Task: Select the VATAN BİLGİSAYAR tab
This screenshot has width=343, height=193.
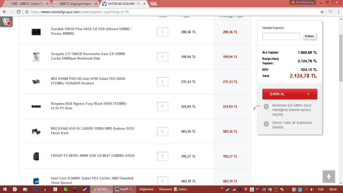Action: click(x=124, y=4)
